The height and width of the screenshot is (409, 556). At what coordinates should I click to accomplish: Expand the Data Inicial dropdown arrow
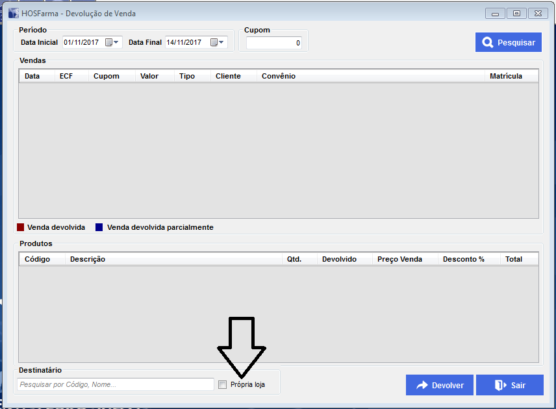click(x=117, y=42)
